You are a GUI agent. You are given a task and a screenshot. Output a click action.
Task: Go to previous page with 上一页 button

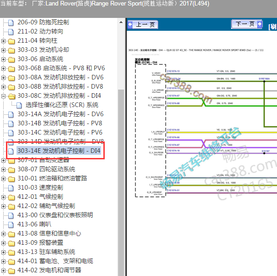pos(143,24)
